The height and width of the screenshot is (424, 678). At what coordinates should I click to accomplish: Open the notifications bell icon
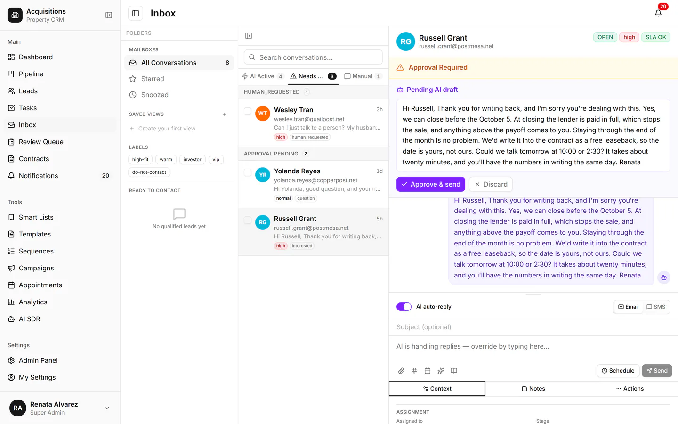658,13
